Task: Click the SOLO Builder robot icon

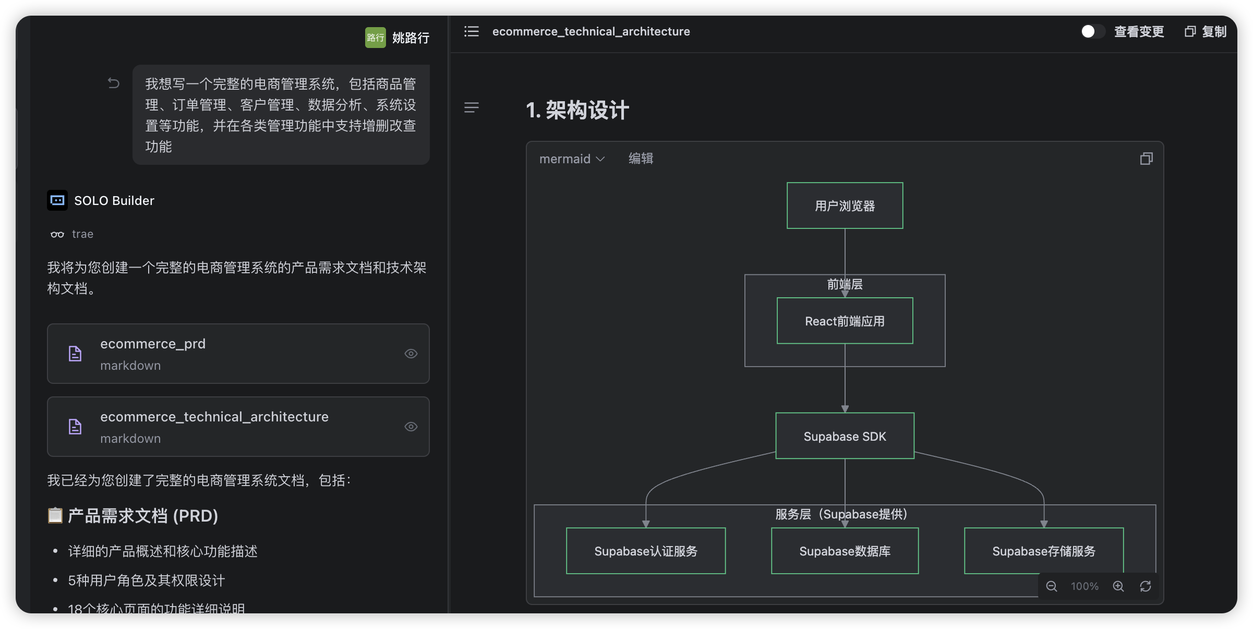Action: 57,200
